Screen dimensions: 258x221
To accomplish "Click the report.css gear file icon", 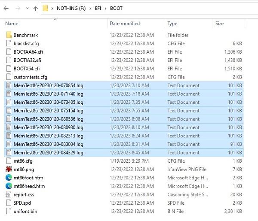I will (x=9, y=194).
